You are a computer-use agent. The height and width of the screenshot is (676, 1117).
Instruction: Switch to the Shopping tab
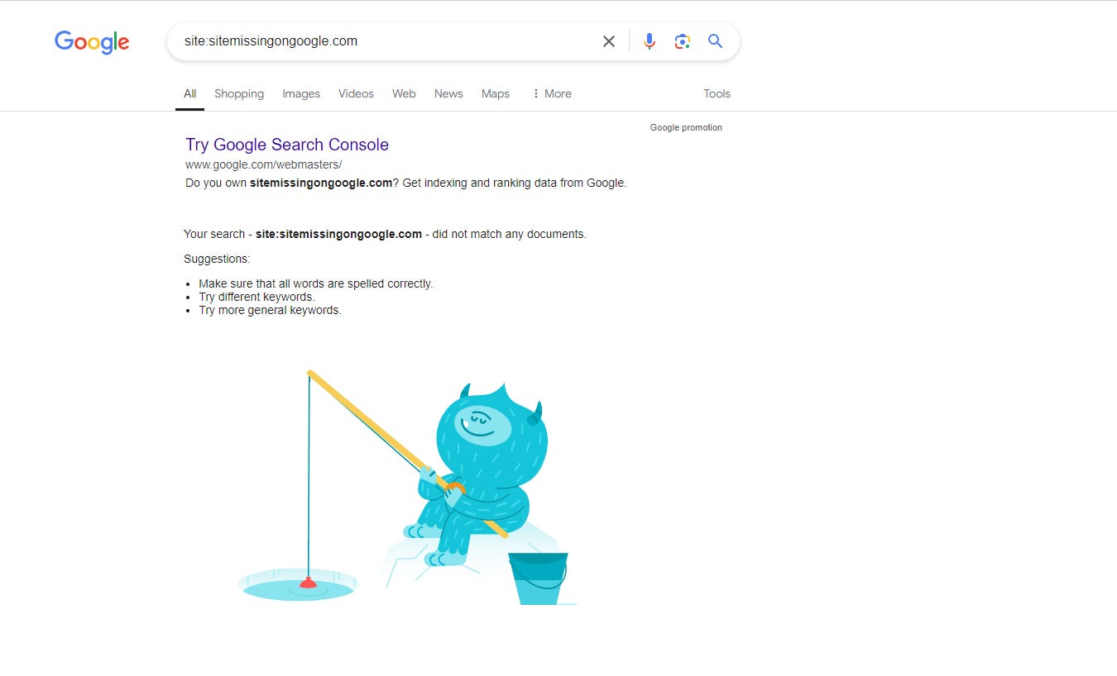tap(239, 93)
